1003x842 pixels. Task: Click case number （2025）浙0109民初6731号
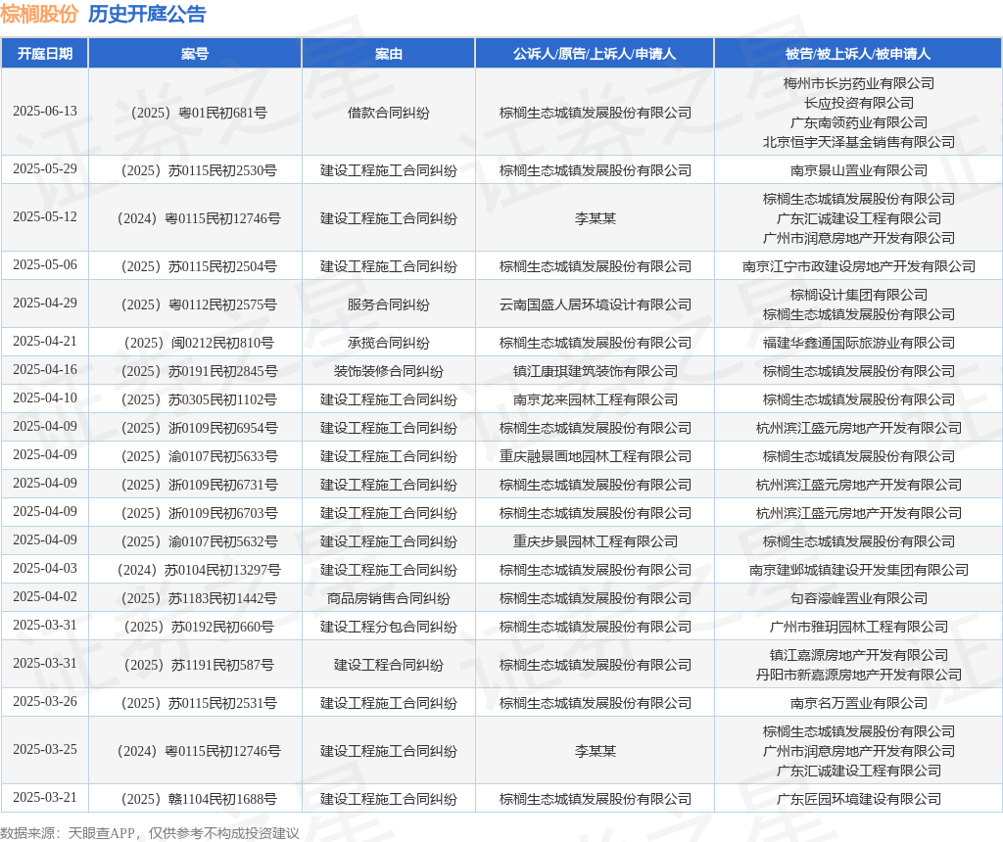pos(195,485)
